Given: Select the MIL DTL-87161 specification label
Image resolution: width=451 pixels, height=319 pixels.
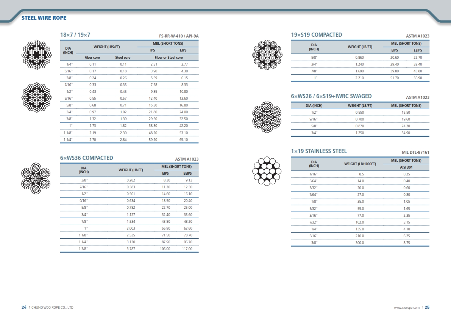Looking at the screenshot, I should pyautogui.click(x=415, y=152).
